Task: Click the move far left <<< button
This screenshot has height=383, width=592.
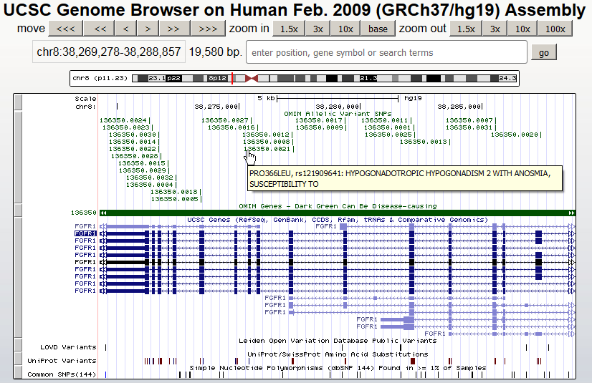Action: point(65,29)
